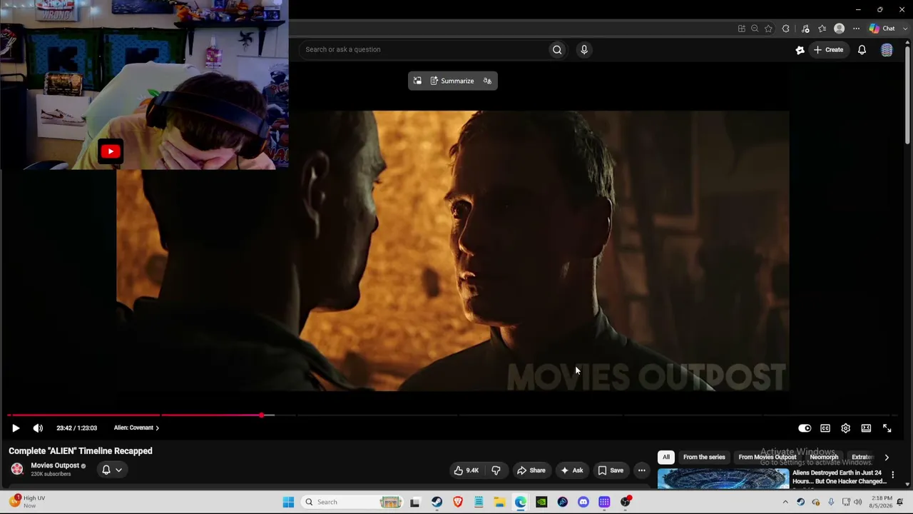
Task: Open Brave browser from the taskbar
Action: [458, 502]
